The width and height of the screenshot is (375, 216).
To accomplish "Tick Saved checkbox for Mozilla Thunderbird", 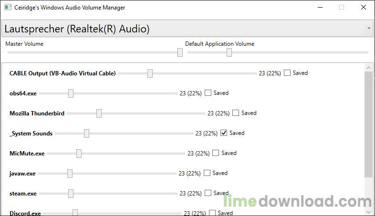I will tap(236, 113).
